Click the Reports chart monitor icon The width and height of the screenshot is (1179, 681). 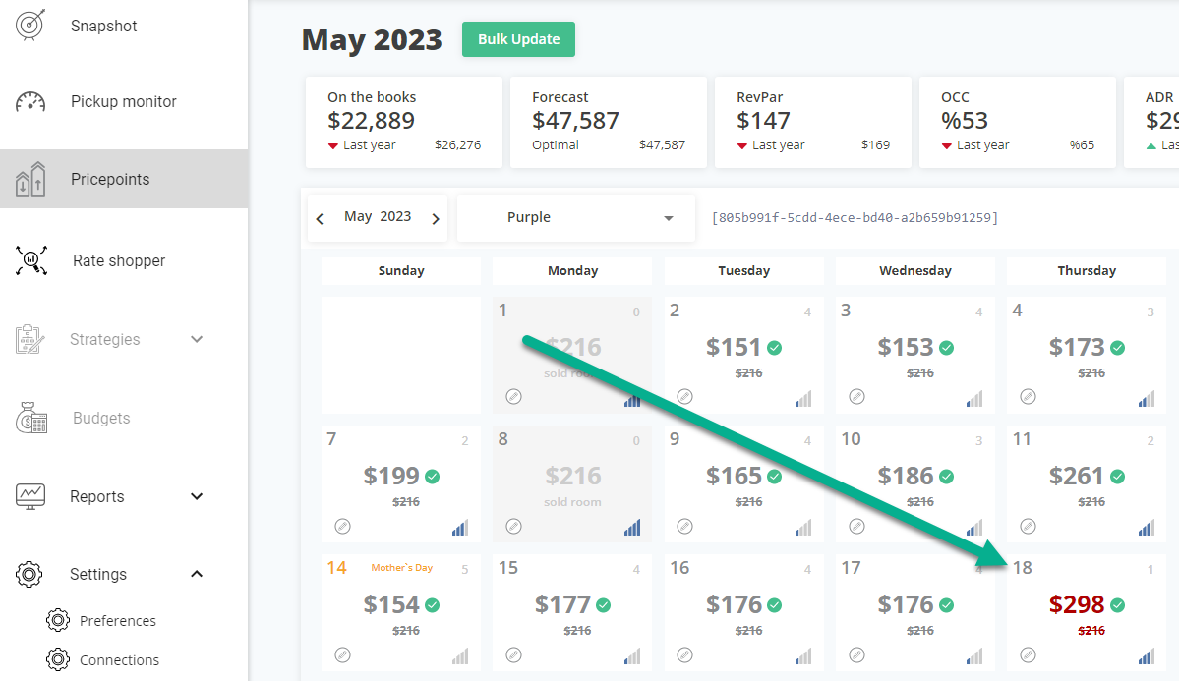[x=30, y=496]
